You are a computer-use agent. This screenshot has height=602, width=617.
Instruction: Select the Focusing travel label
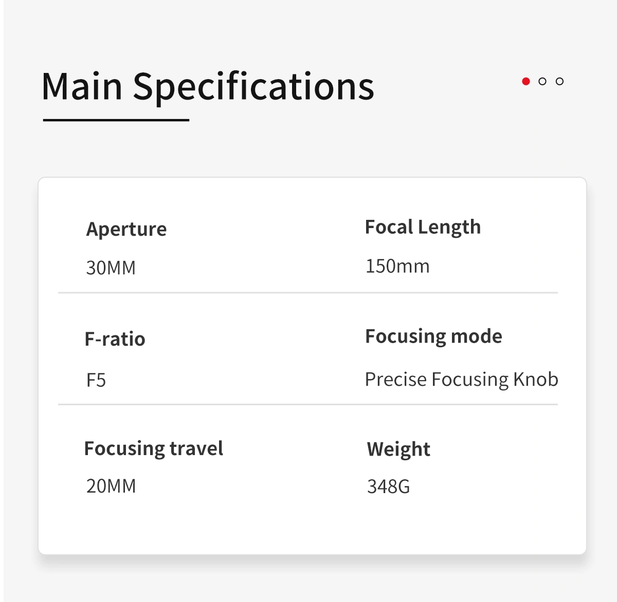[x=154, y=448]
